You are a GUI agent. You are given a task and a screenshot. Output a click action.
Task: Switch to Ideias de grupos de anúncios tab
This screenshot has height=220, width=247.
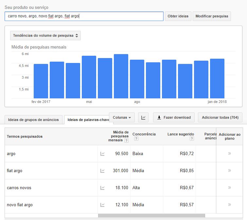click(x=33, y=120)
